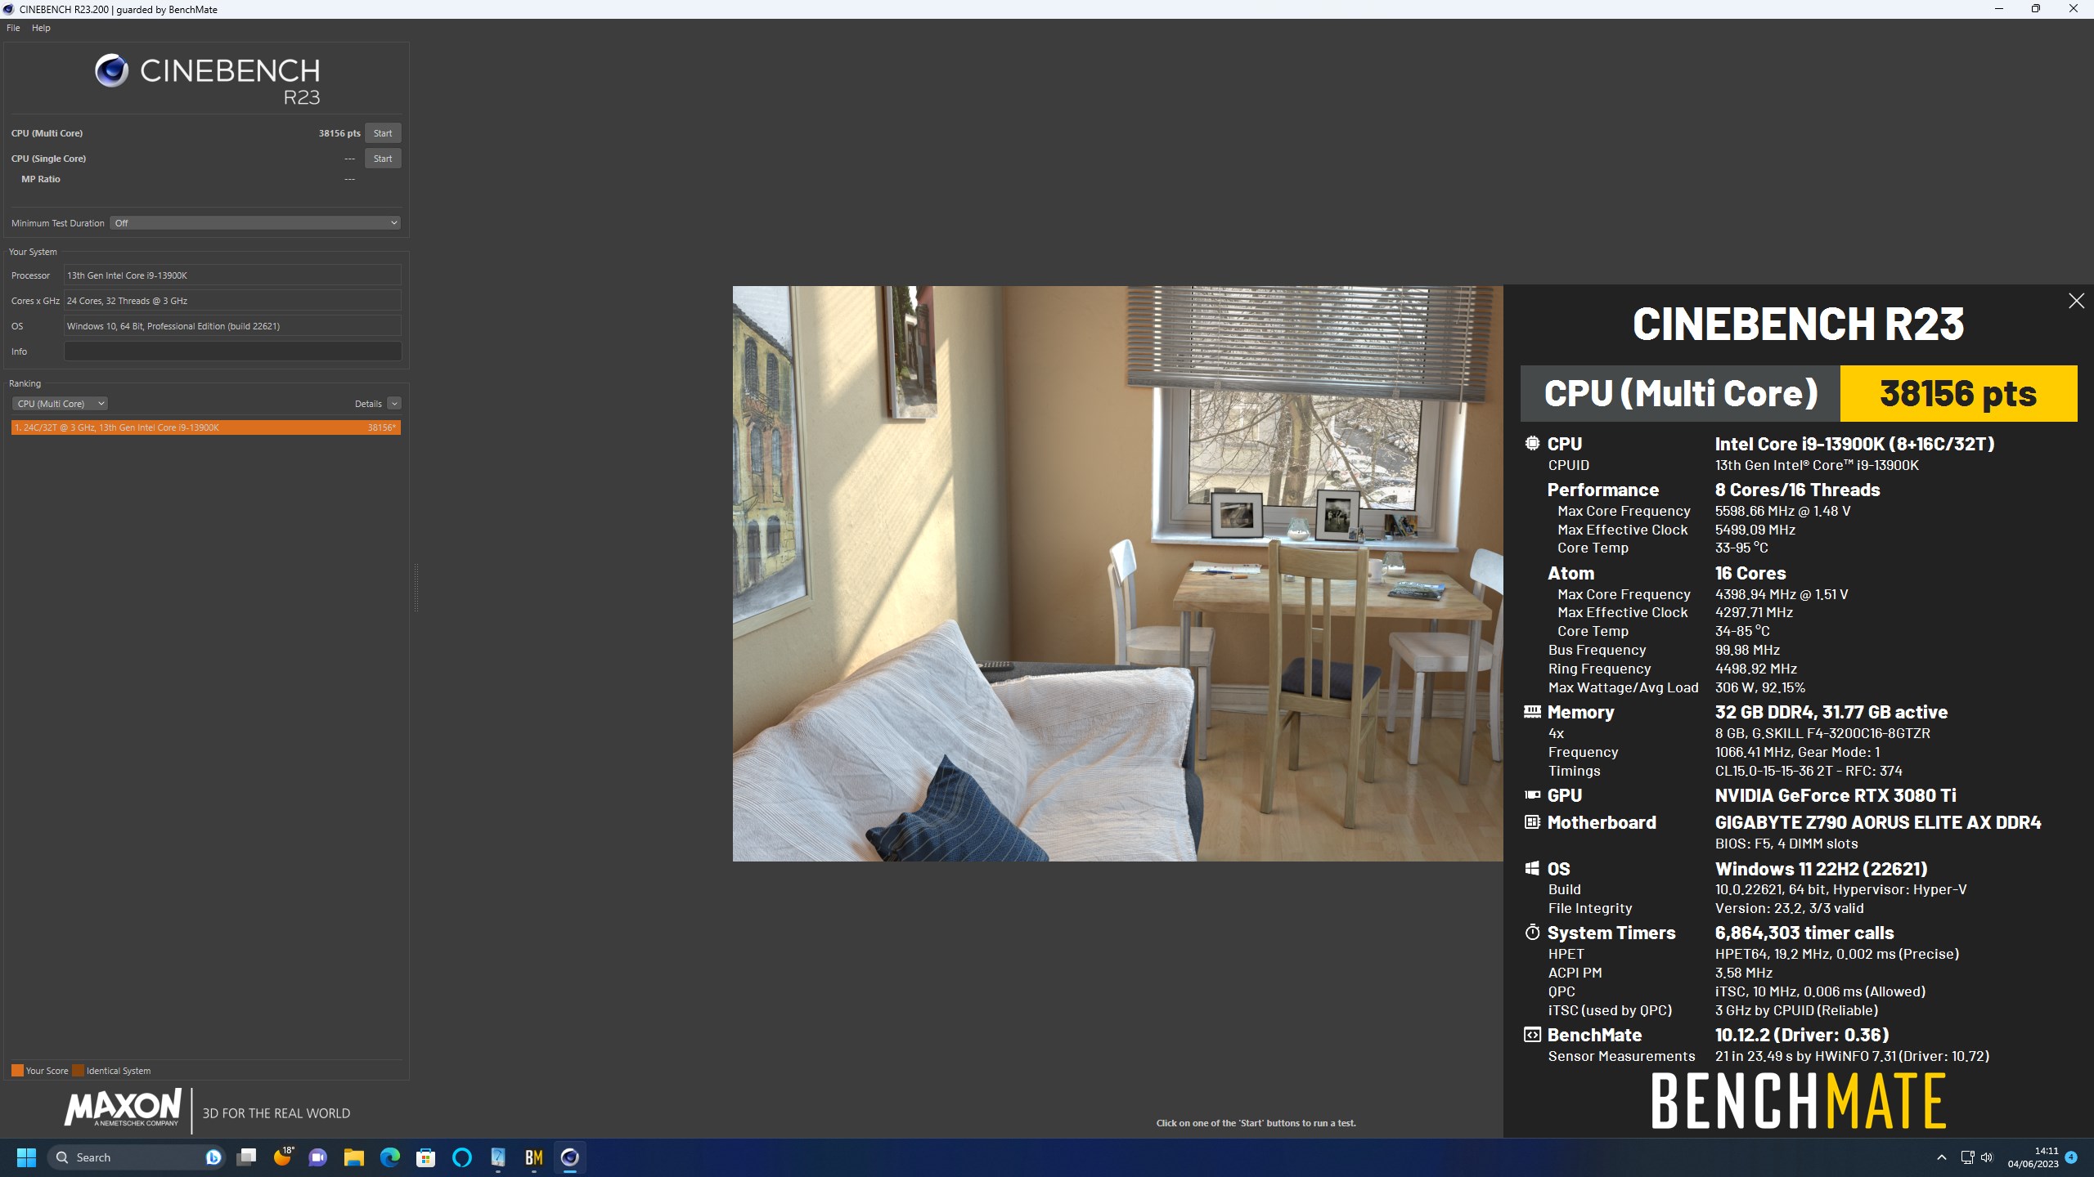Click the Windows OS icon in BenchMate panel
Screen dimensions: 2094x1177
point(1532,868)
